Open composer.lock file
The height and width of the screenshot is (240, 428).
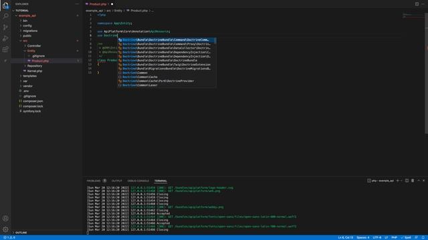[x=33, y=106]
